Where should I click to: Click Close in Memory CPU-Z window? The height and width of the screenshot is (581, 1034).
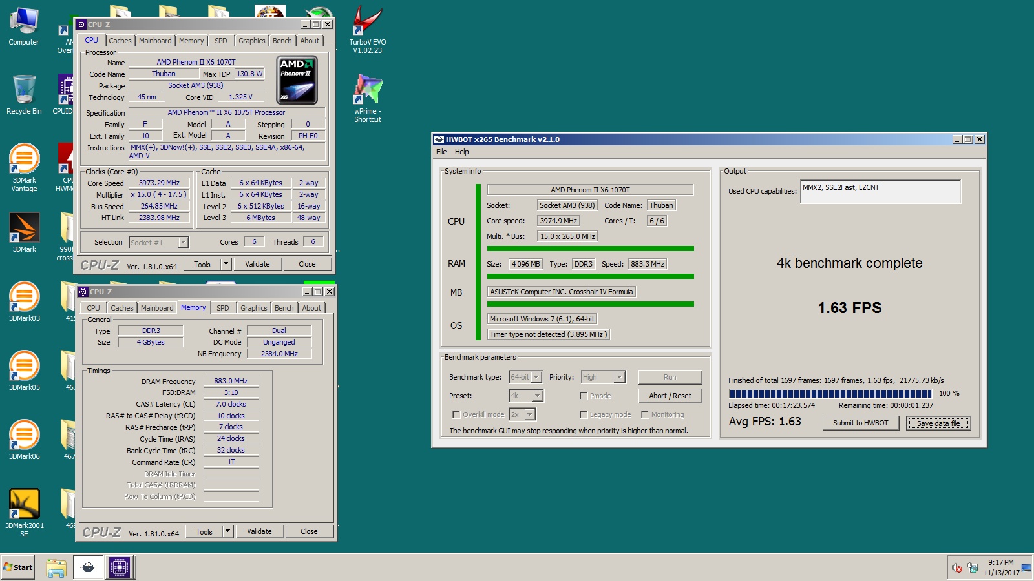309,531
